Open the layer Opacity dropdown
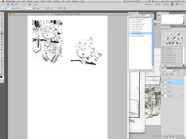Image resolution: width=186 pixels, height=139 pixels. pyautogui.click(x=184, y=71)
